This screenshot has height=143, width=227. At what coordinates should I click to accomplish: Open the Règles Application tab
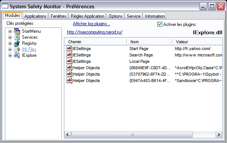coord(87,16)
